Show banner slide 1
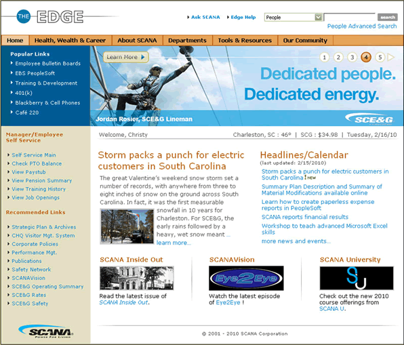 click(325, 57)
